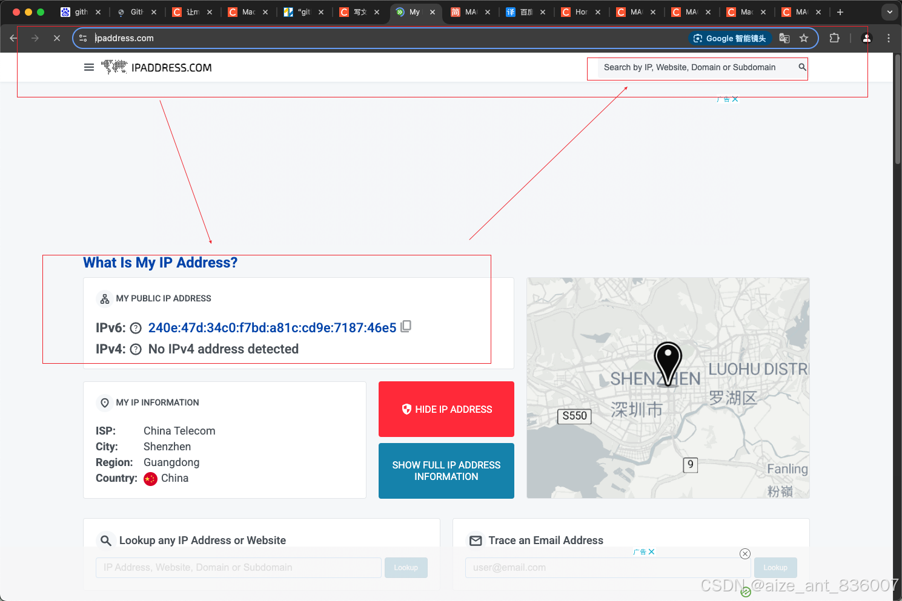
Task: Click the network icon beside MY PUBLIC IP ADDRESS
Action: [105, 299]
